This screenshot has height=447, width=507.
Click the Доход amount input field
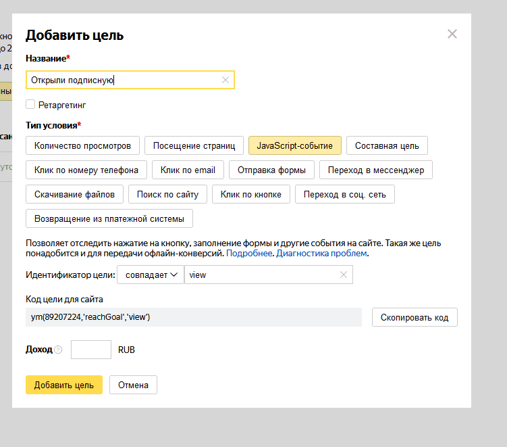click(x=90, y=350)
